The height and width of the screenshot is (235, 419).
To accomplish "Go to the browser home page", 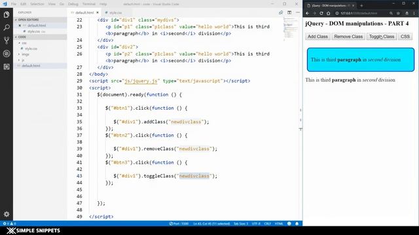I will click(x=329, y=13).
